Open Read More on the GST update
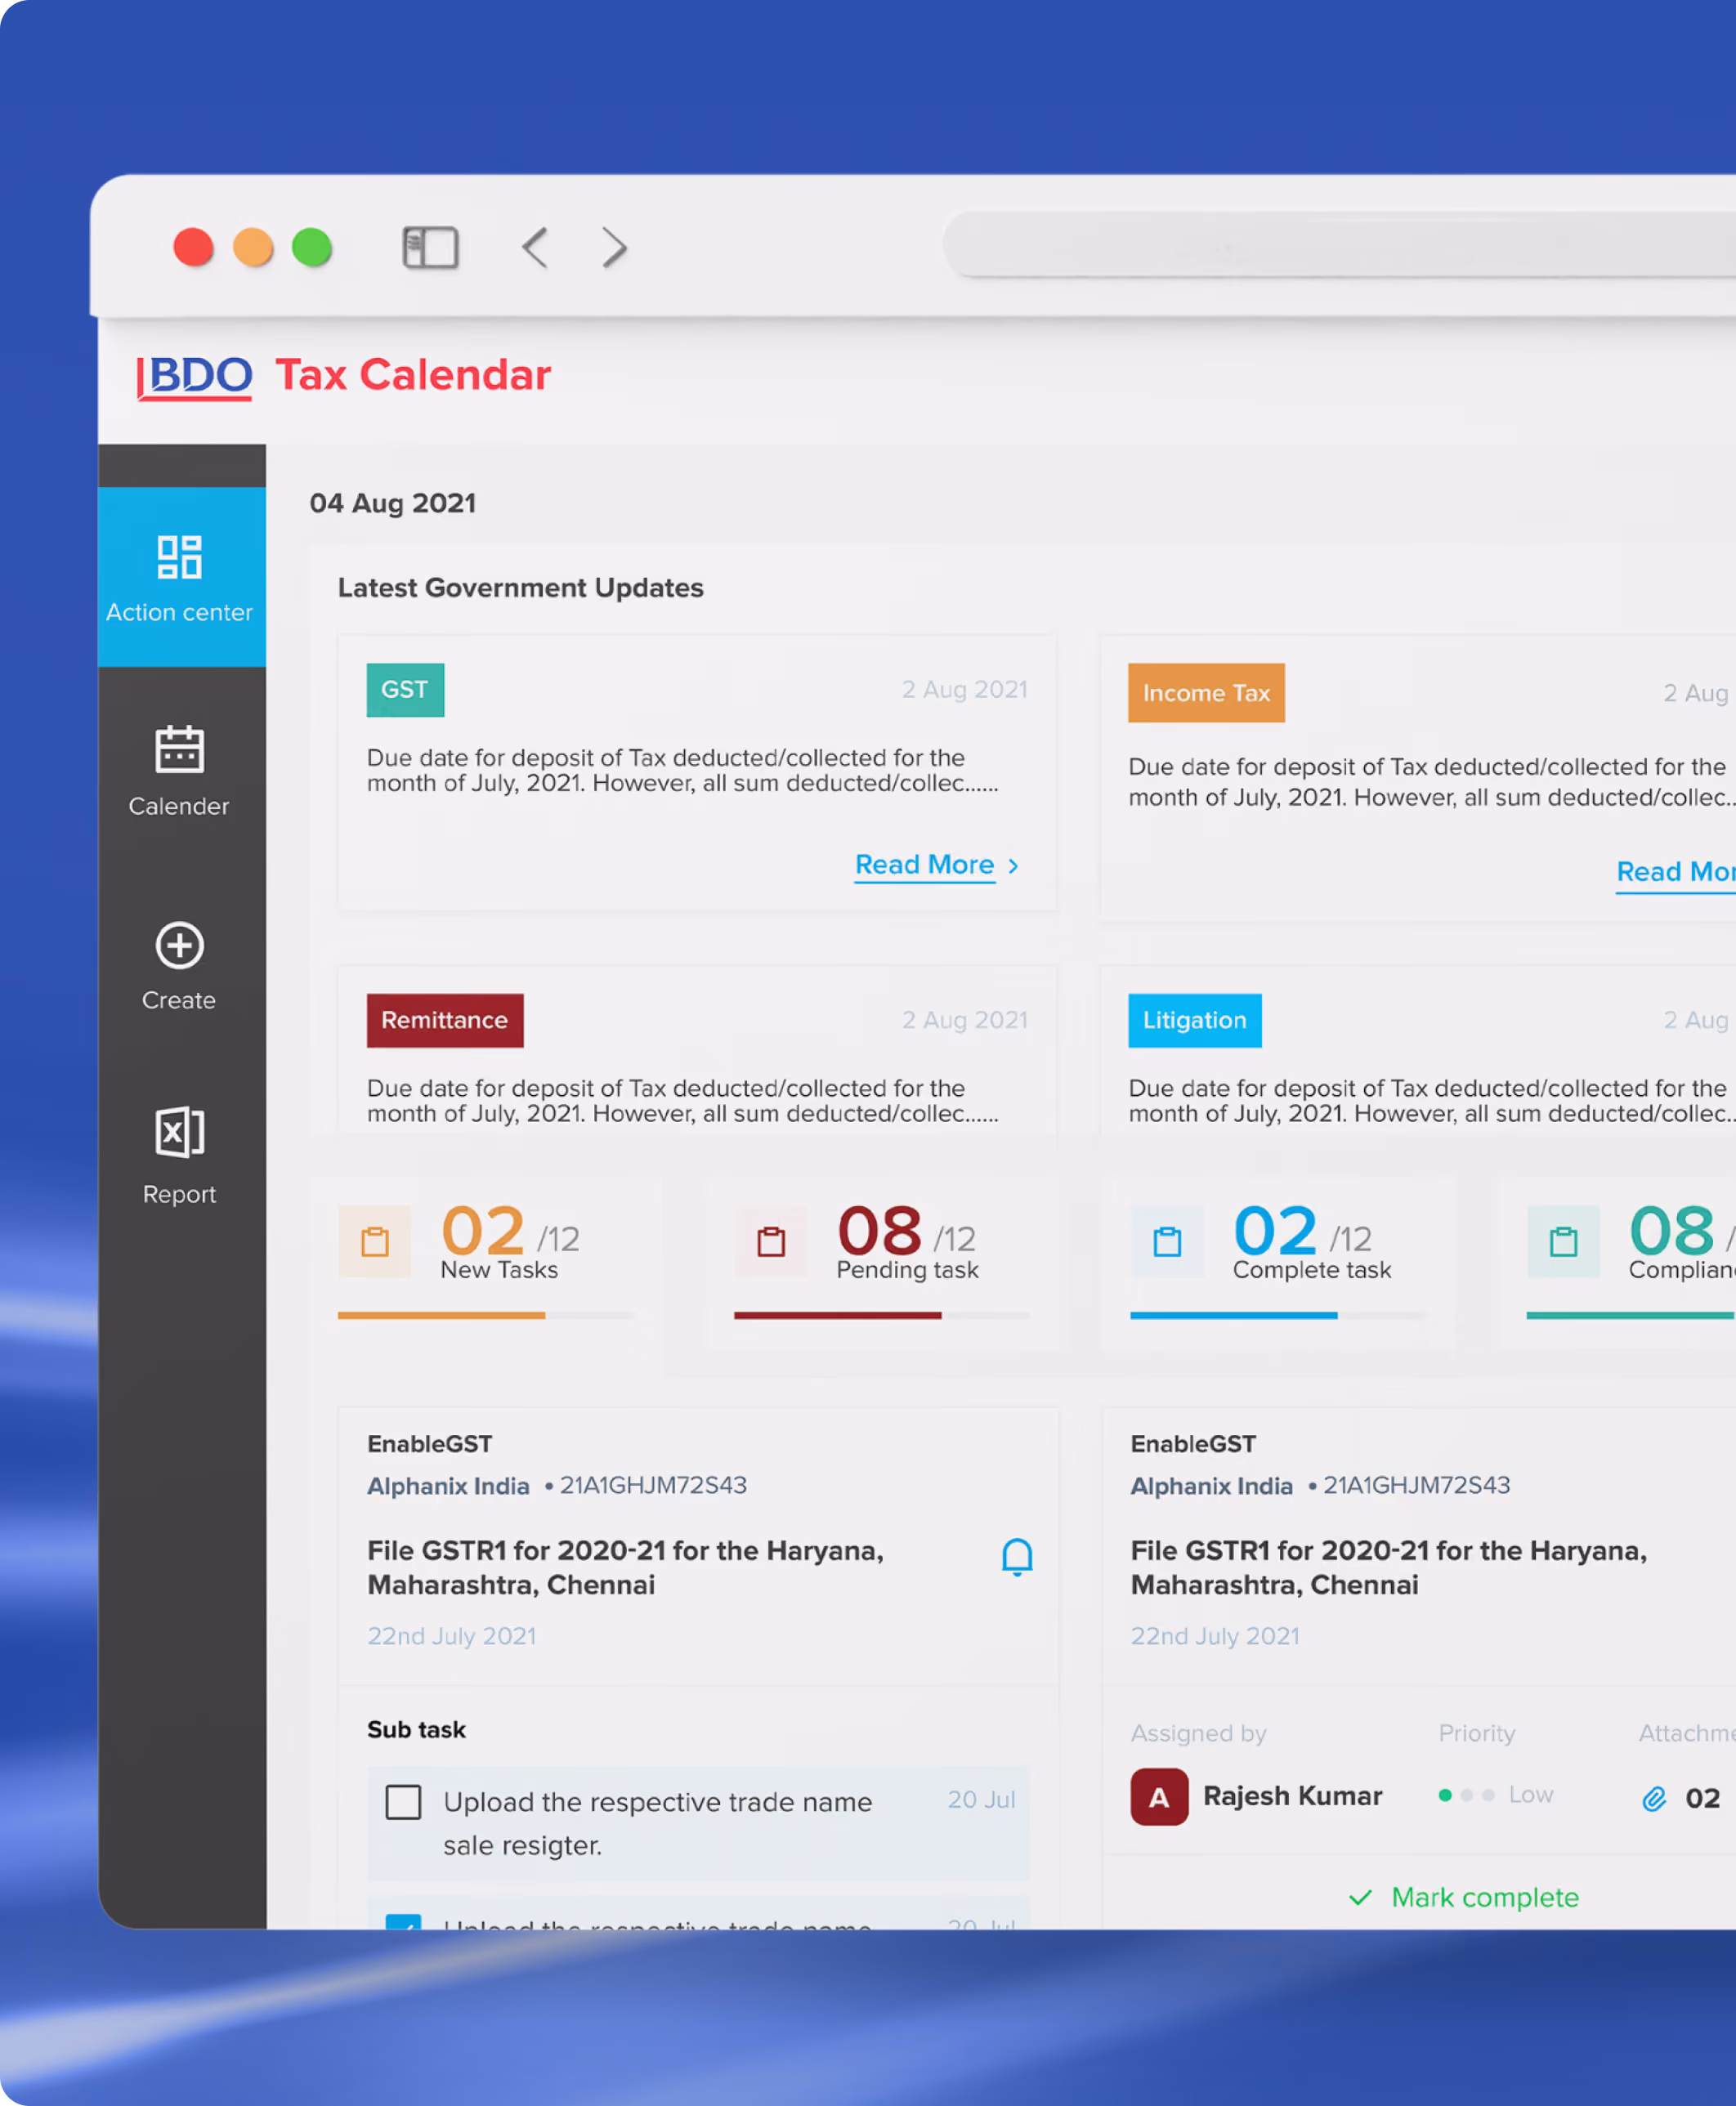Viewport: 1736px width, 2106px height. coord(924,865)
